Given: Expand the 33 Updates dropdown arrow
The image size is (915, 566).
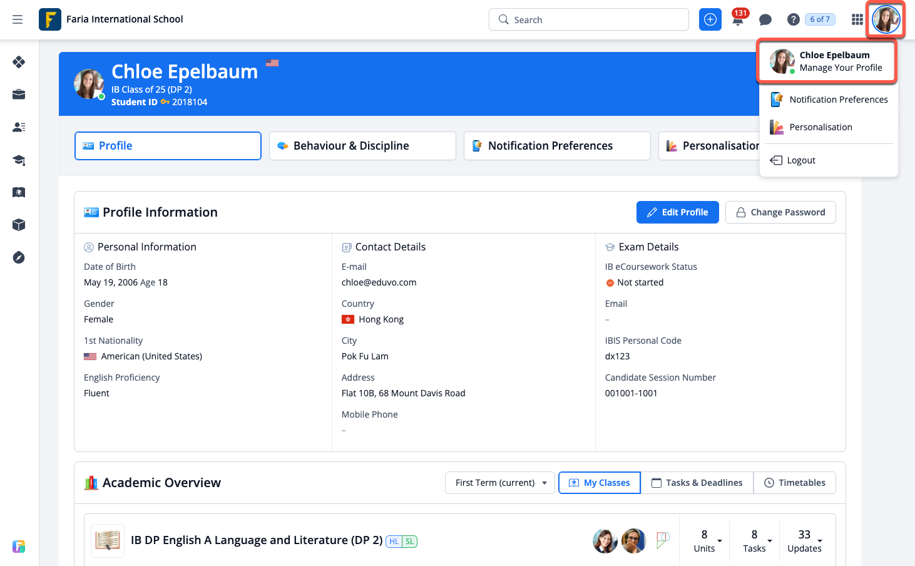Looking at the screenshot, I should (820, 541).
